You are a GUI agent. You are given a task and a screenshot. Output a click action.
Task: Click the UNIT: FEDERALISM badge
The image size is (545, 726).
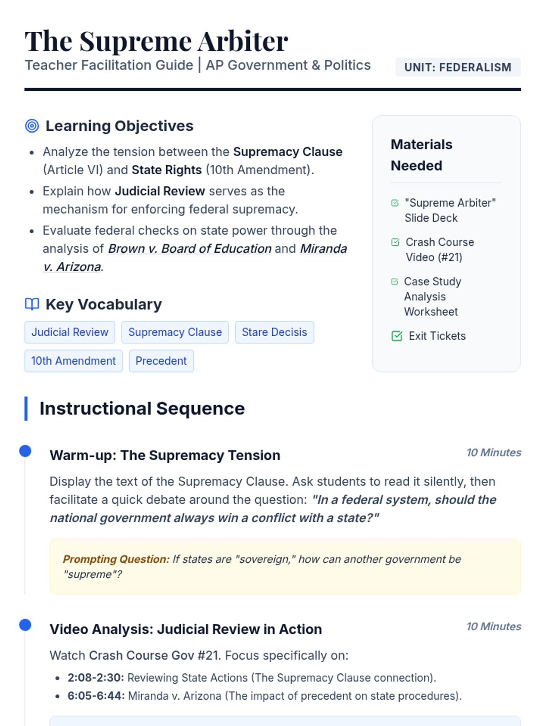(x=457, y=67)
